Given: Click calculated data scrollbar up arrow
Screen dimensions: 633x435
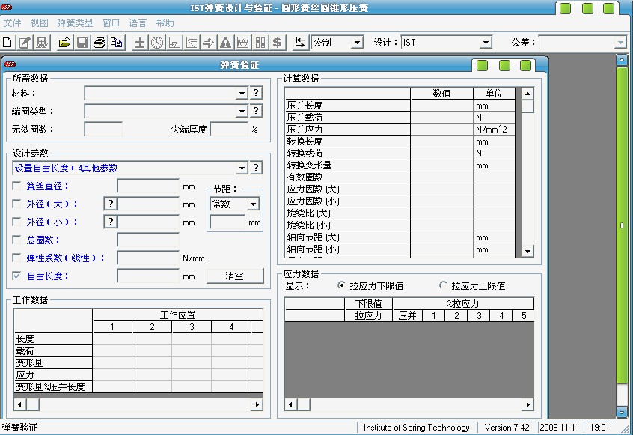Looking at the screenshot, I should click(527, 94).
